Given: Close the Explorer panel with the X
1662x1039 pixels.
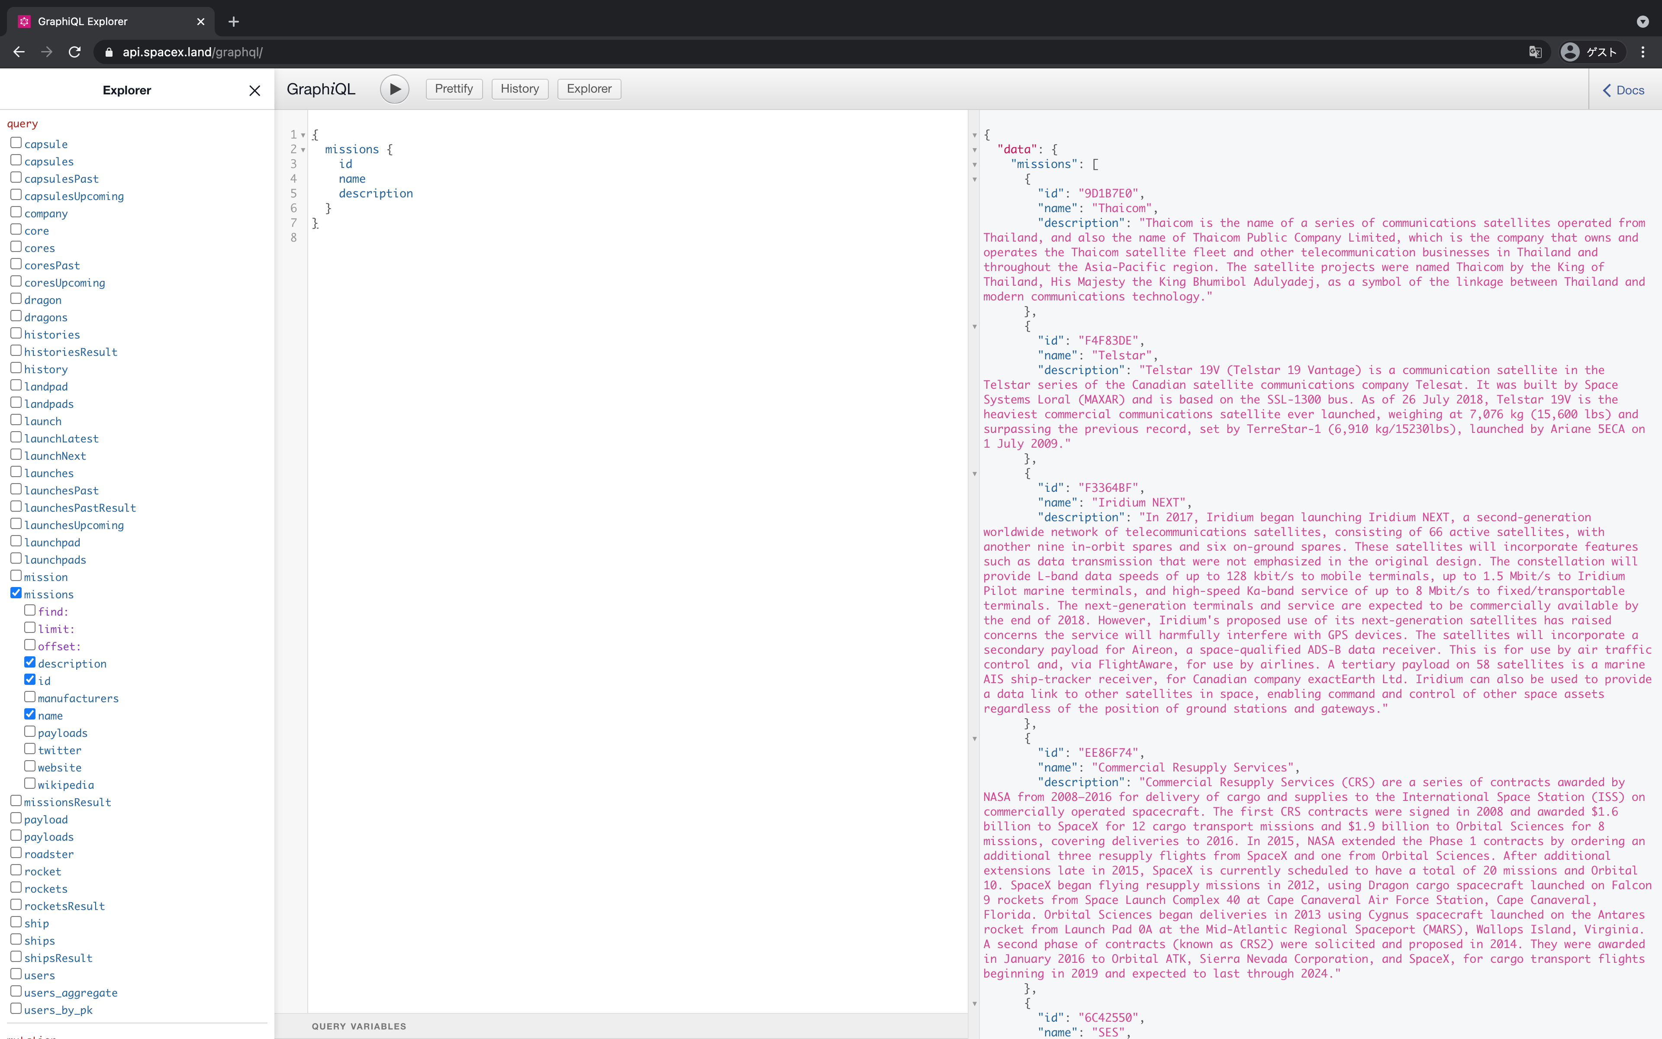Looking at the screenshot, I should [x=254, y=90].
